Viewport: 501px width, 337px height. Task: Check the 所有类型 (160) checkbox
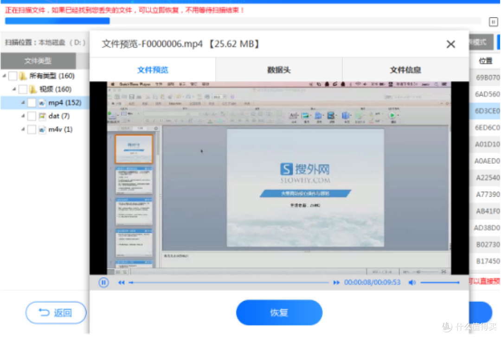(13, 76)
